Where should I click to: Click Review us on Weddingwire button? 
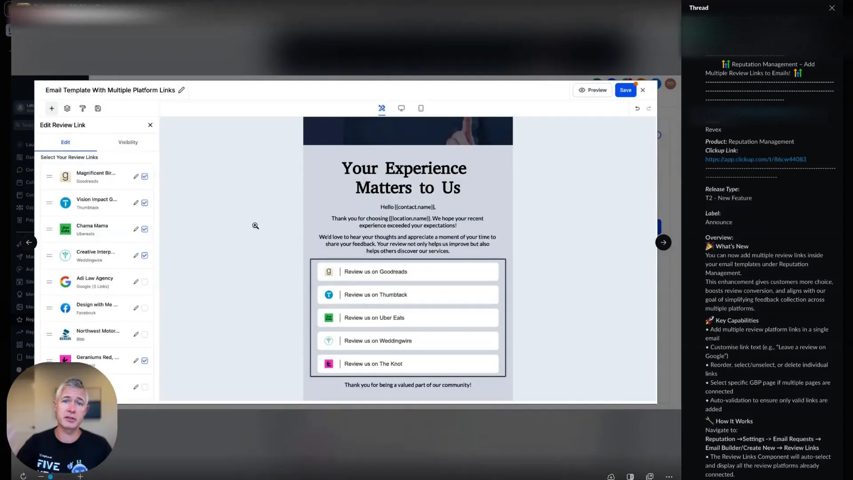(x=408, y=341)
